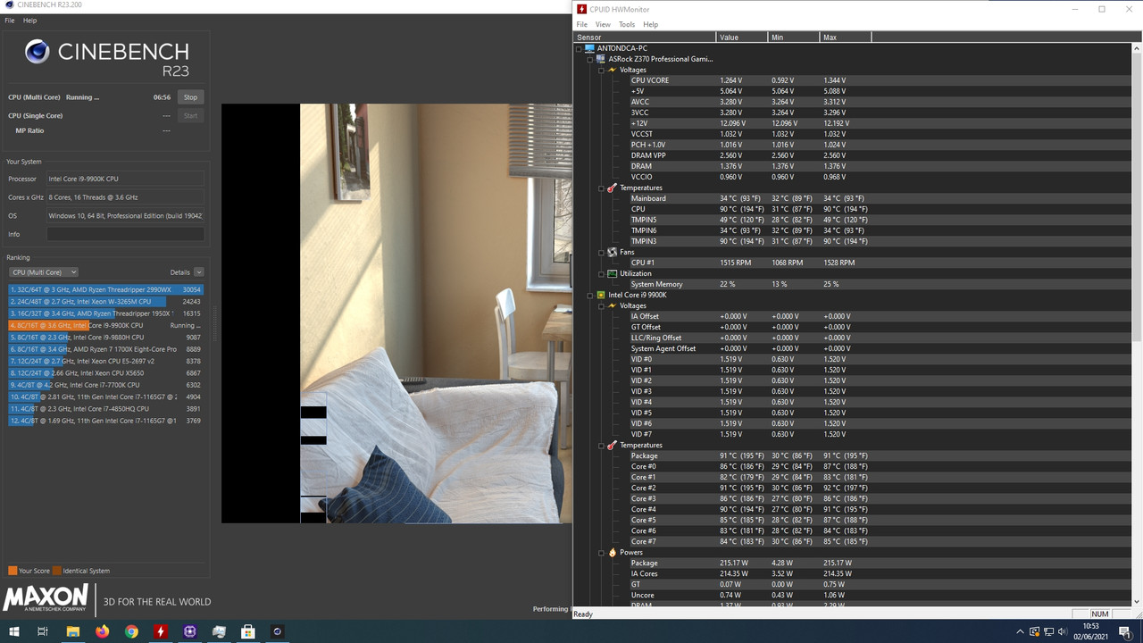Open the purple app icon in taskbar
Screen dimensions: 1143x643
(x=189, y=631)
